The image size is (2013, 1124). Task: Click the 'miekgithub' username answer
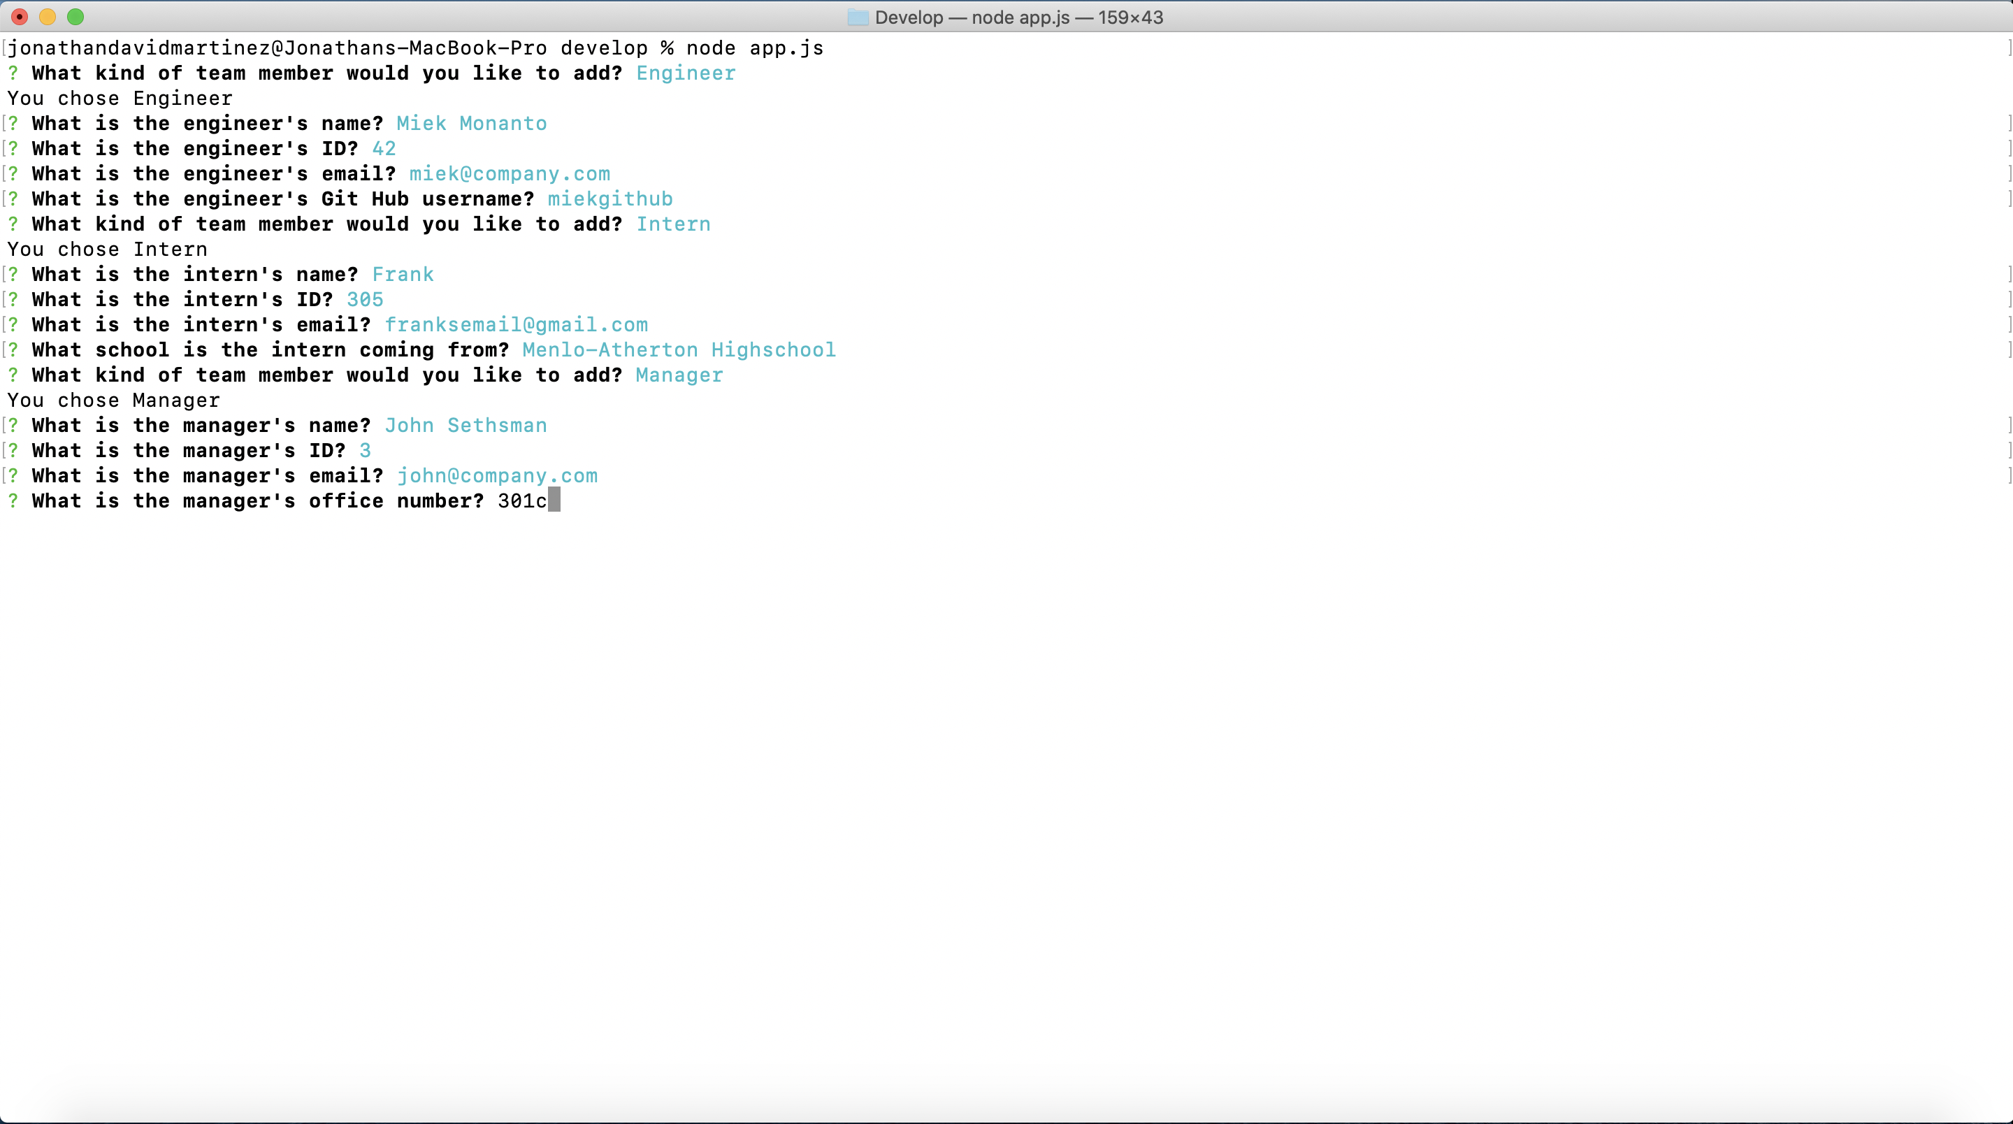[x=609, y=199]
